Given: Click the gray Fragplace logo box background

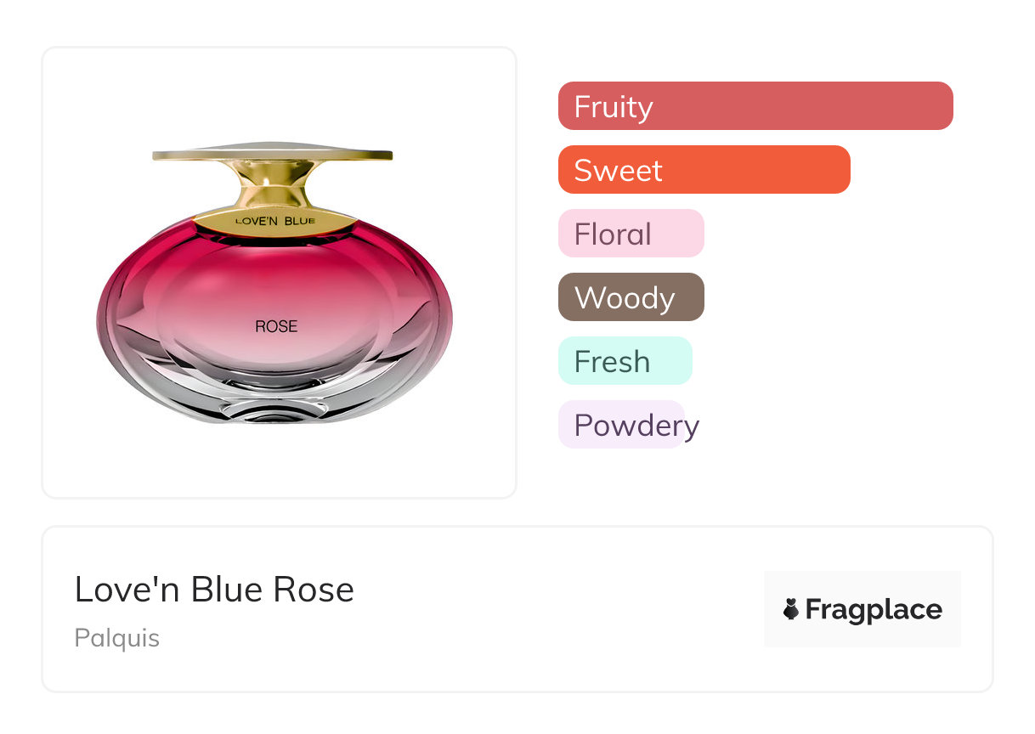Looking at the screenshot, I should pyautogui.click(x=862, y=586).
